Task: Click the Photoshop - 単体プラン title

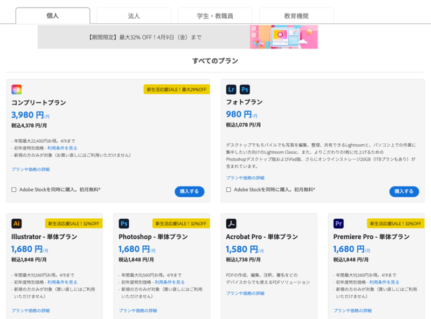Action: 153,237
